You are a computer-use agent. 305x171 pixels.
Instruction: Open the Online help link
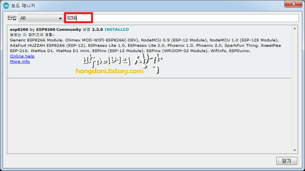(22, 56)
